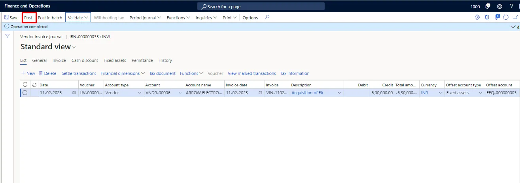Switch to the General tab

click(x=40, y=60)
